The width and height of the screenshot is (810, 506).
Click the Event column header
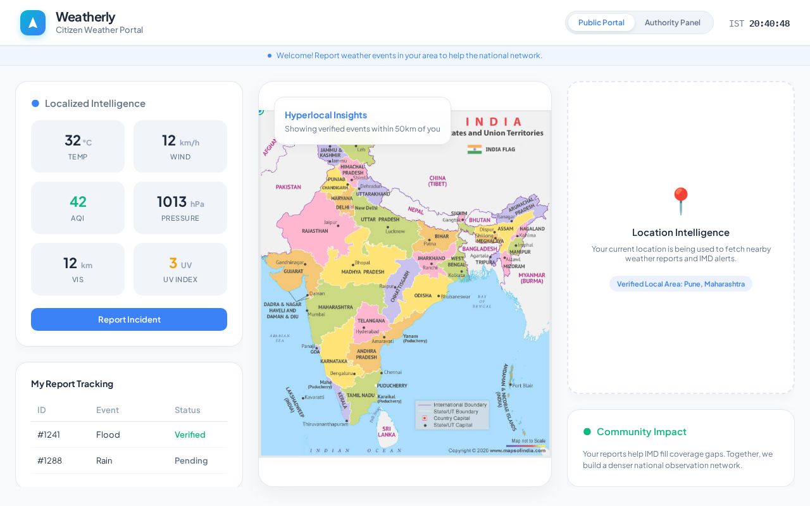click(108, 410)
